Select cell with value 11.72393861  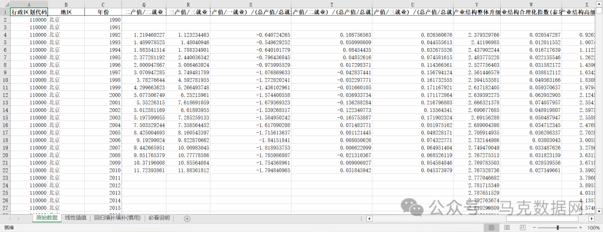[144, 170]
